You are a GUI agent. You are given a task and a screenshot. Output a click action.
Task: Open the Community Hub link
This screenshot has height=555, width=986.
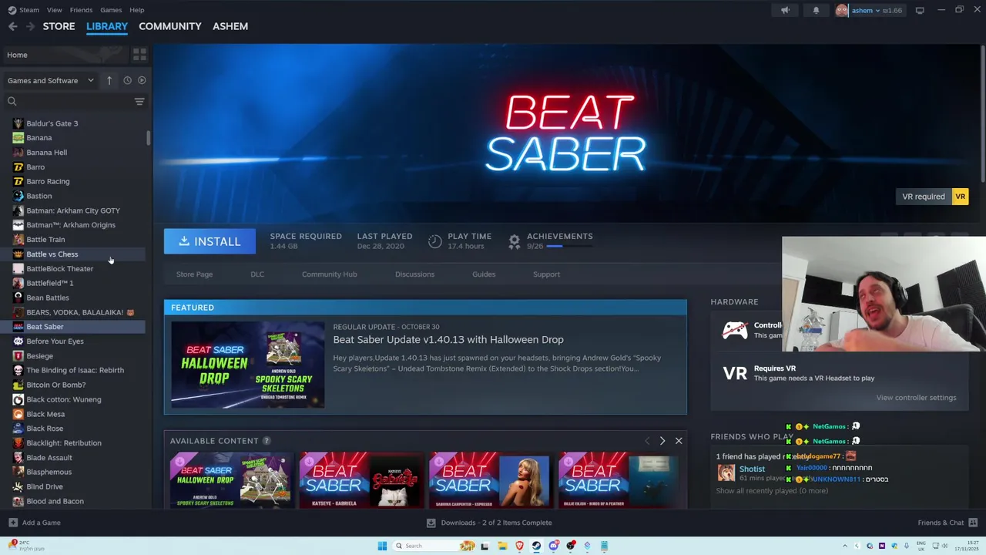pyautogui.click(x=329, y=274)
